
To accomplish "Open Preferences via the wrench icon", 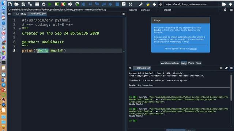I will [141, 4].
